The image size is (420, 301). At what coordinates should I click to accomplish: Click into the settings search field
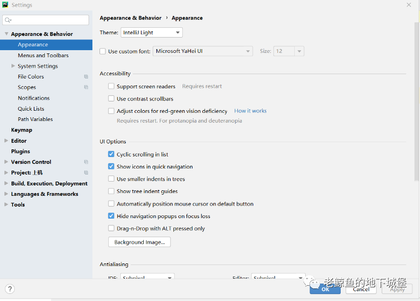pos(49,20)
